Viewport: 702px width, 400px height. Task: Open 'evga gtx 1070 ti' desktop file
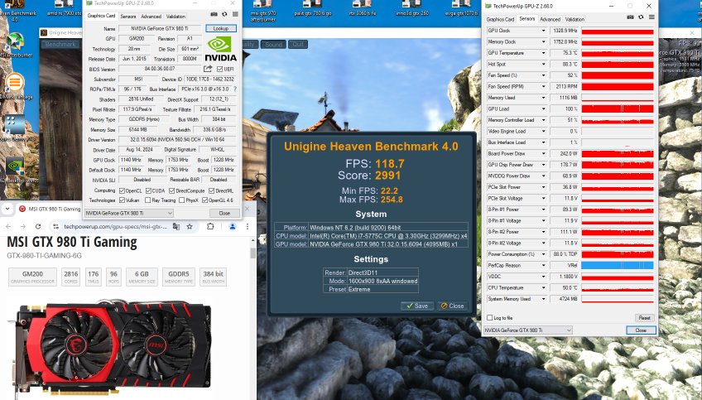(x=462, y=9)
